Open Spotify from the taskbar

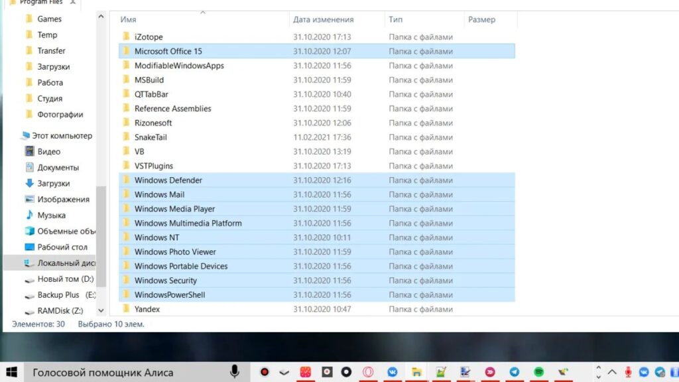[539, 372]
